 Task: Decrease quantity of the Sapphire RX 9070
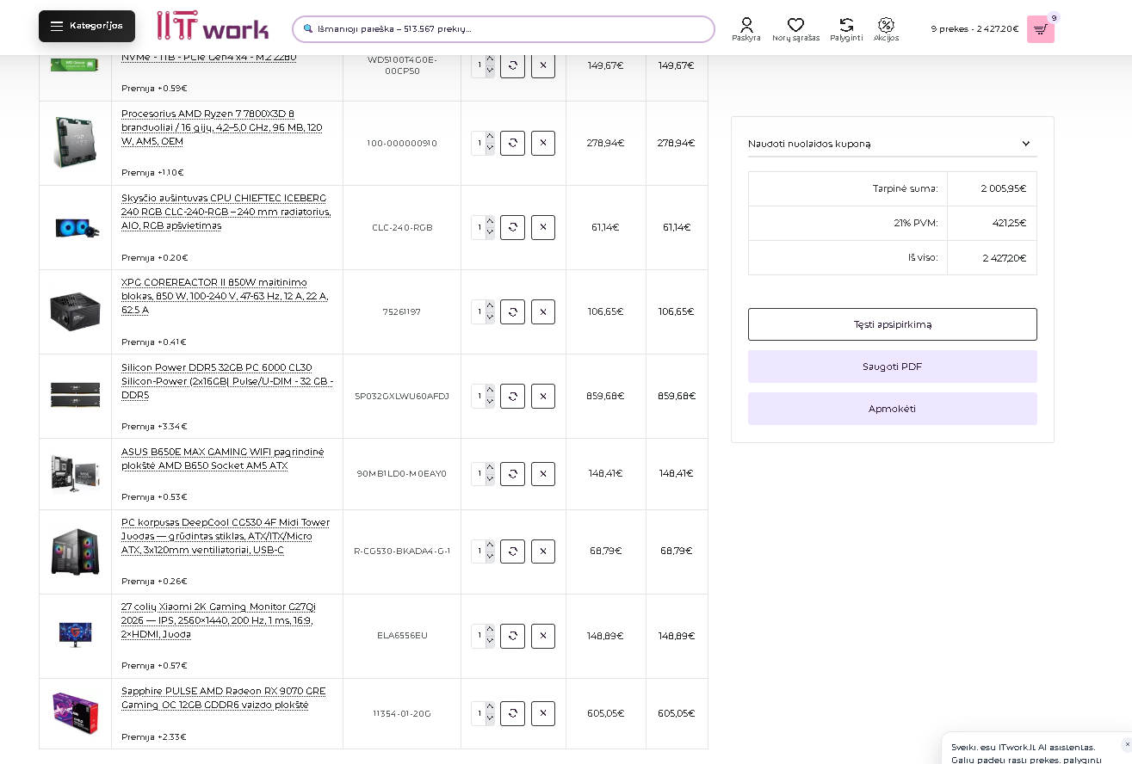491,719
